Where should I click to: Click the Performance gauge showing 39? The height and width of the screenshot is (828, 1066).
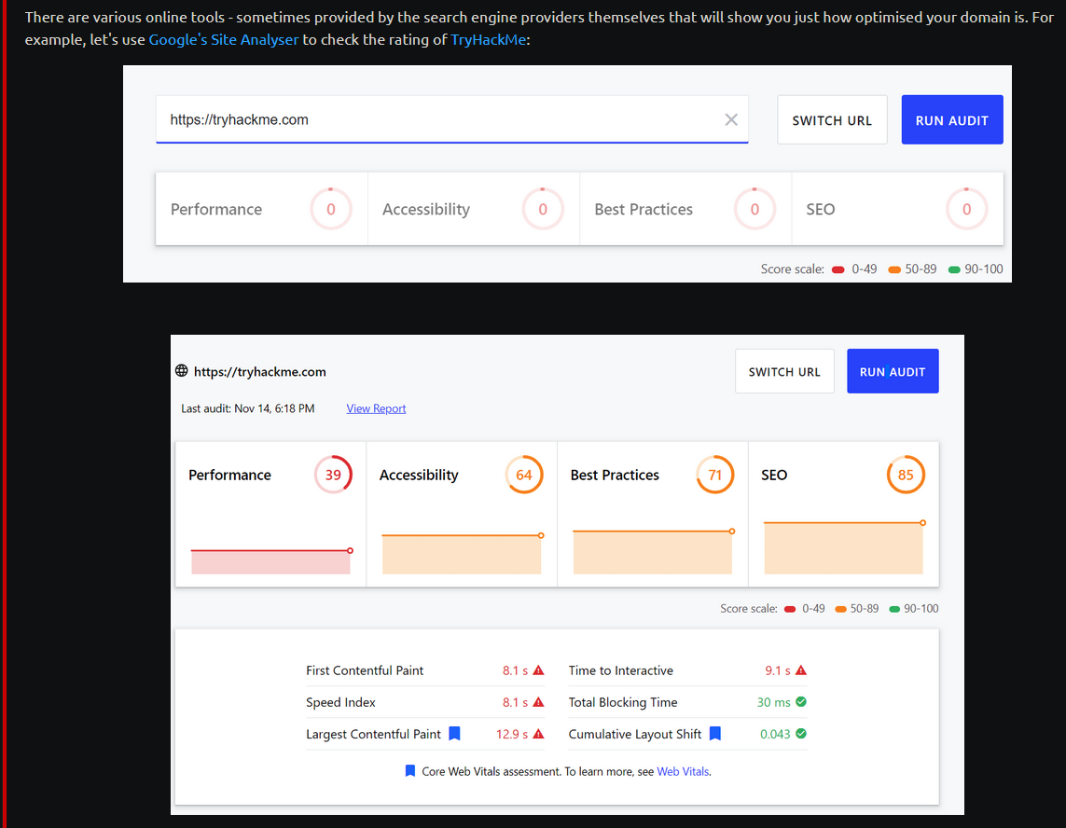coord(333,475)
